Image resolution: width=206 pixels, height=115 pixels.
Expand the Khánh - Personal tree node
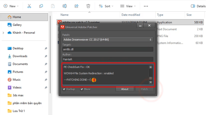(x=3, y=33)
